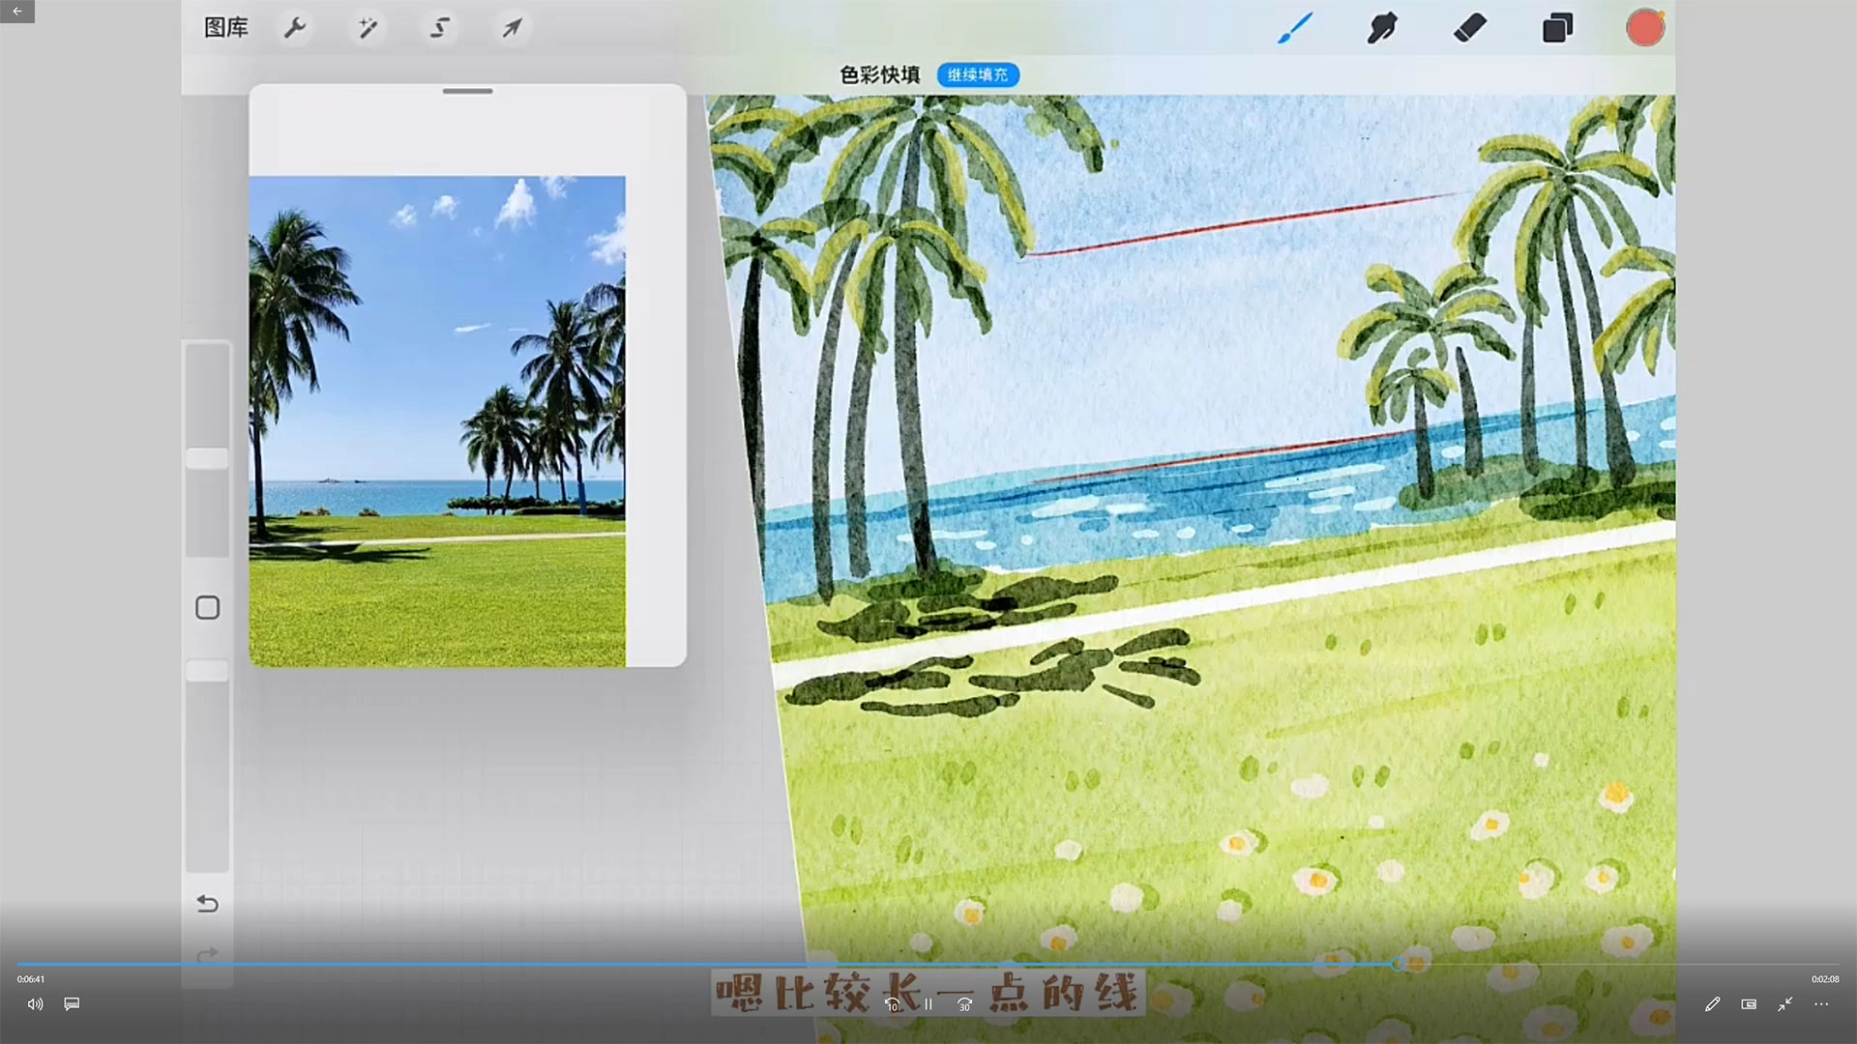Click the undo arrow on sidebar

point(207,903)
